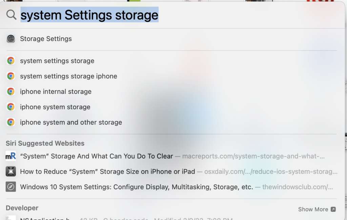Screen dimensions: 347x220
Task: Click Chrome icon beside 'system settings storage'
Action: pyautogui.click(x=11, y=61)
